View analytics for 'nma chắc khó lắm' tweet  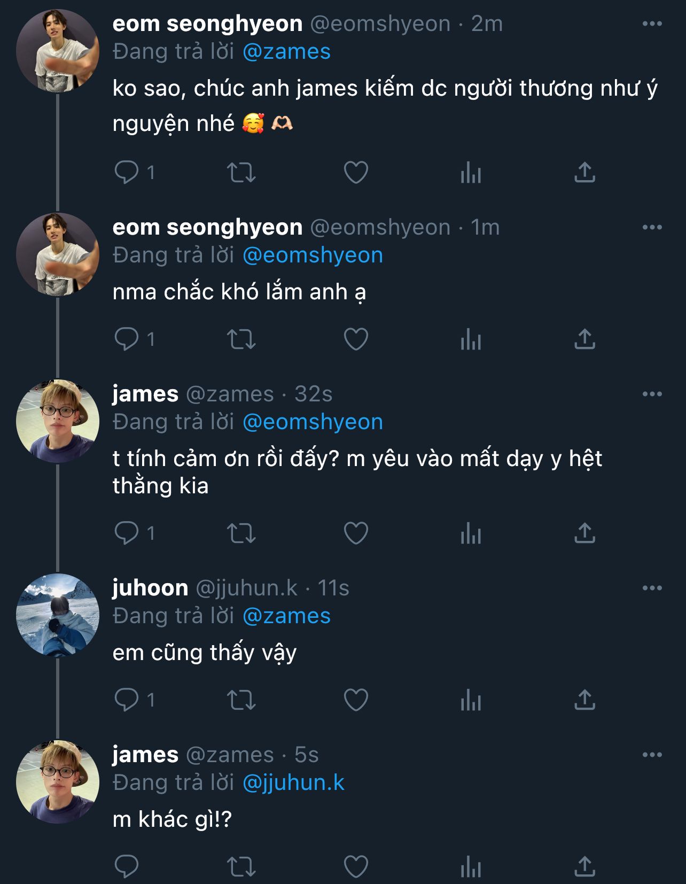471,339
